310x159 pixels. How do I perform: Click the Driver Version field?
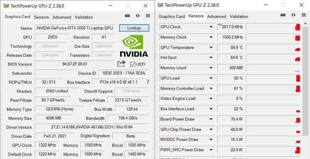(x=92, y=127)
